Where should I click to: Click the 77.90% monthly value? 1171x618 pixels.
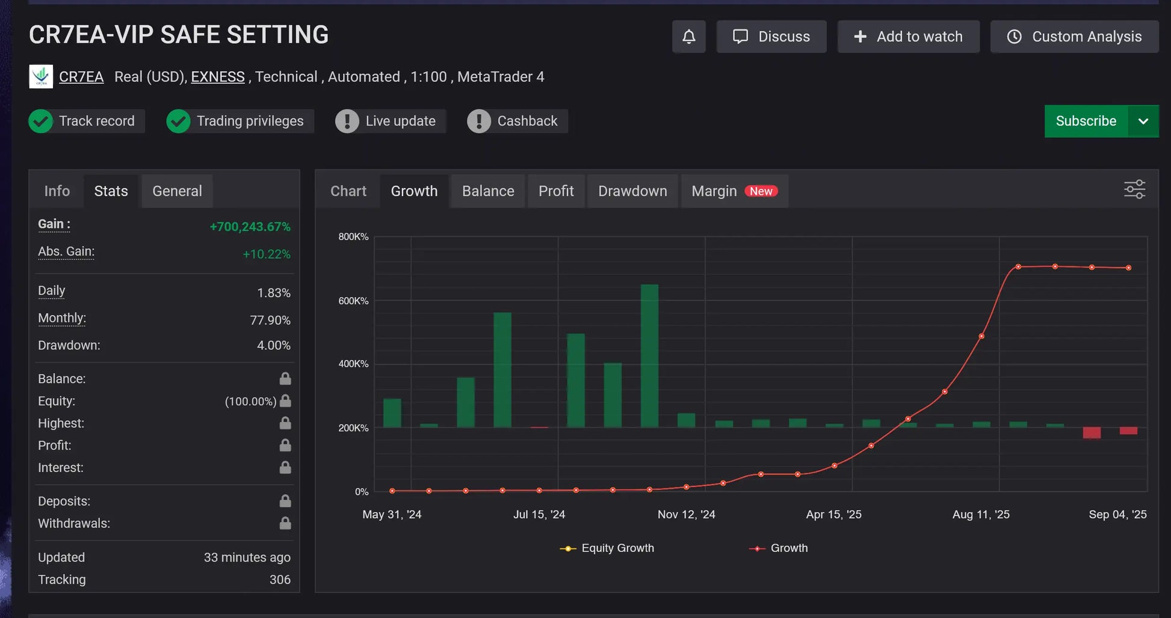(x=270, y=320)
